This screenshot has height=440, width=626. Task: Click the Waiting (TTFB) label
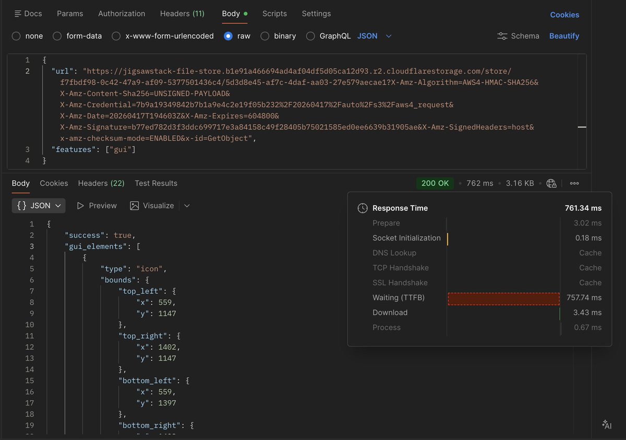[399, 298]
